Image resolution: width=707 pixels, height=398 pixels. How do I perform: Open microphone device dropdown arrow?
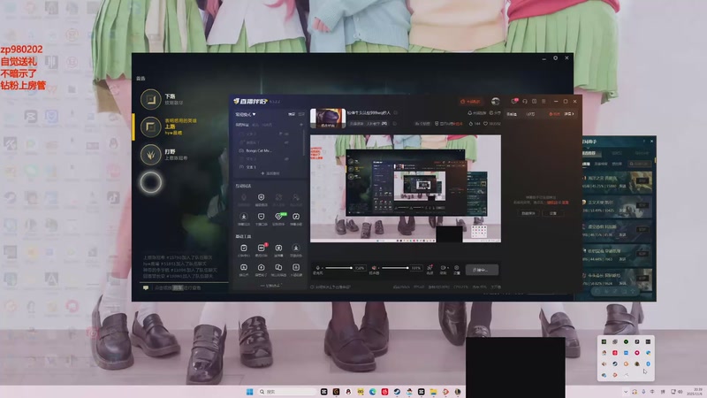323,269
